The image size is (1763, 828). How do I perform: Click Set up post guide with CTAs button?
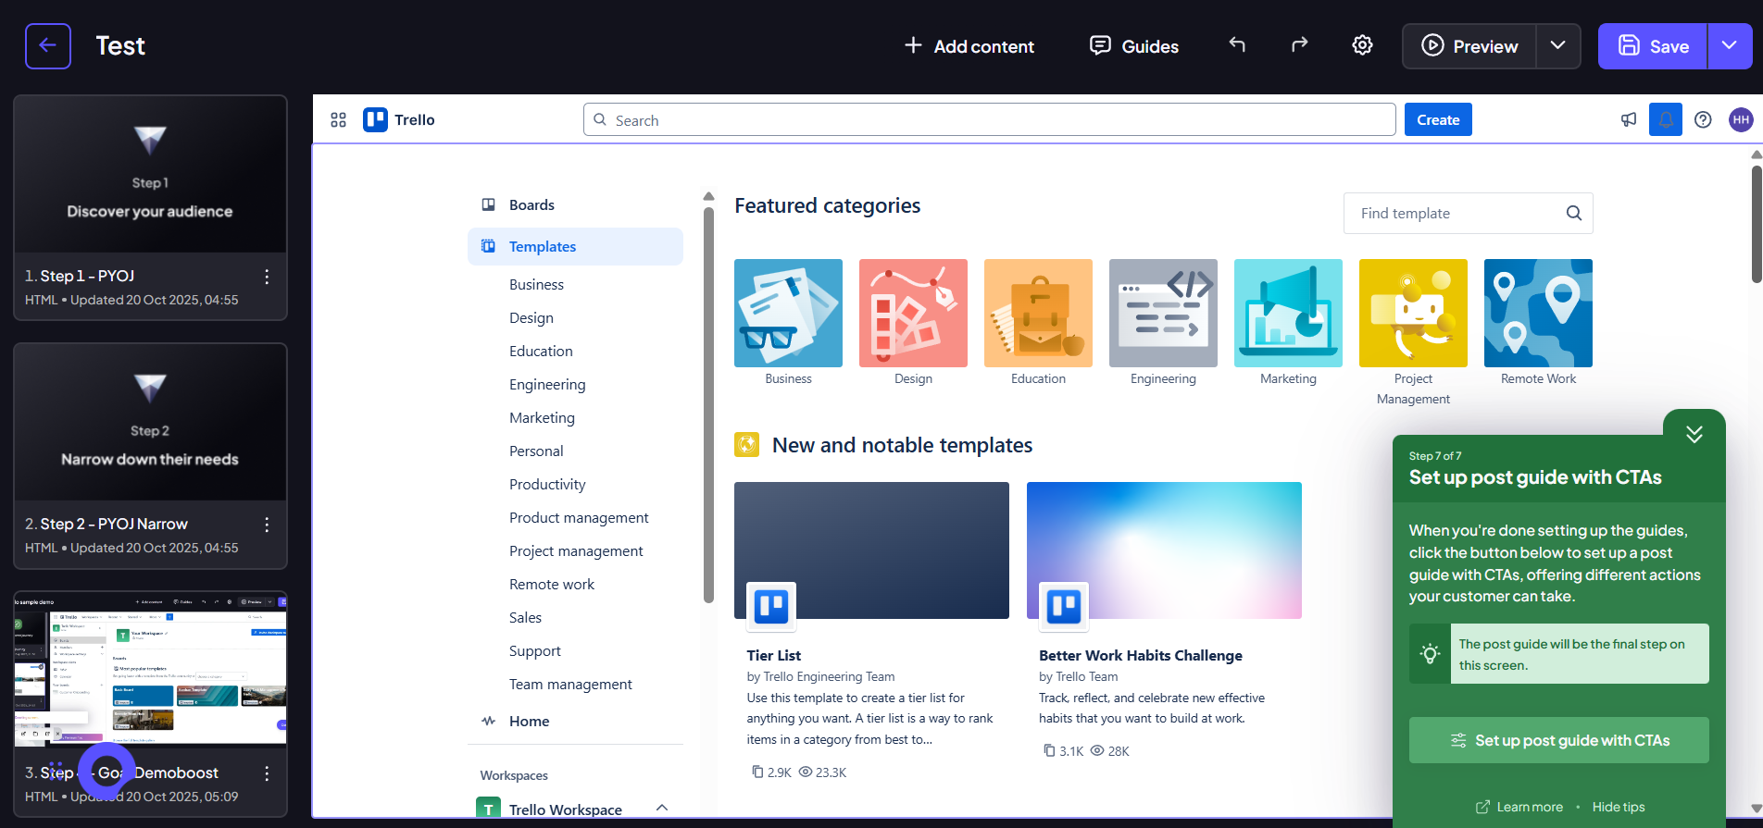(1559, 740)
